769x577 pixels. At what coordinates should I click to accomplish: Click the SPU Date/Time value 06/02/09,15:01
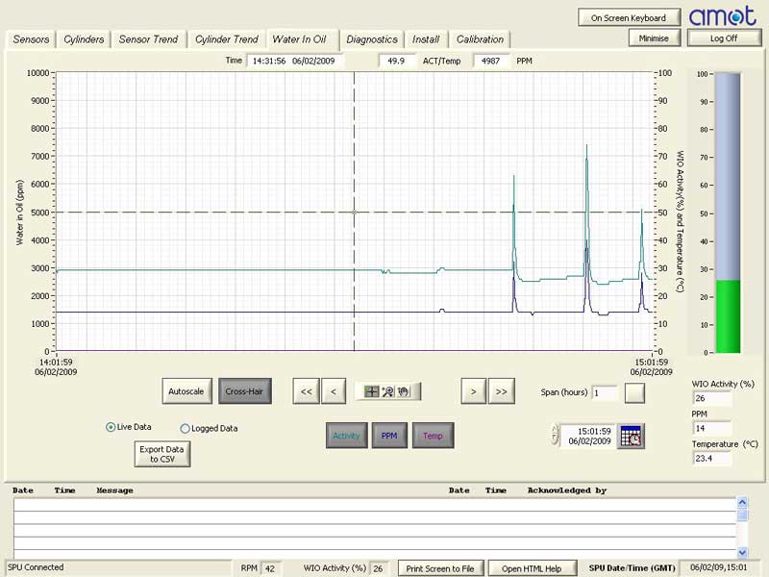[719, 567]
